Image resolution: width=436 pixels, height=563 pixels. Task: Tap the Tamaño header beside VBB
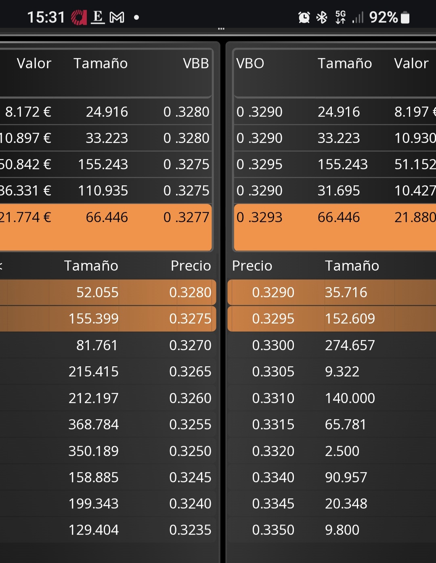click(x=101, y=63)
